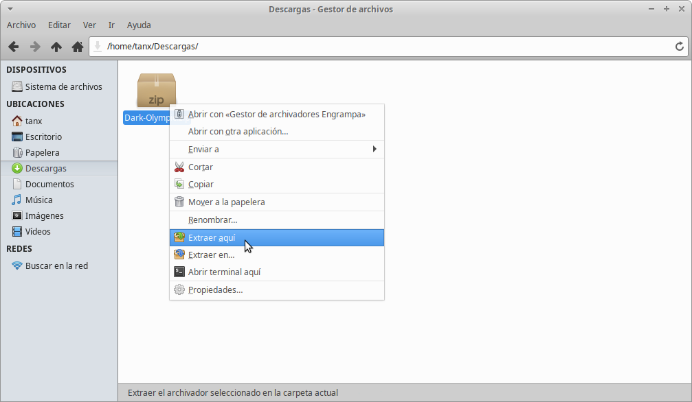Select the Dark-Olympic zip file icon
The image size is (692, 402).
pyautogui.click(x=157, y=91)
